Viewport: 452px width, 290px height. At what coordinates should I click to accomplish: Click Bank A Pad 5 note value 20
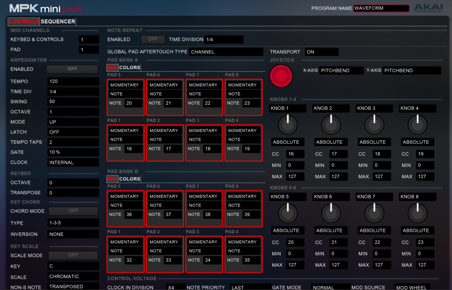(x=133, y=103)
